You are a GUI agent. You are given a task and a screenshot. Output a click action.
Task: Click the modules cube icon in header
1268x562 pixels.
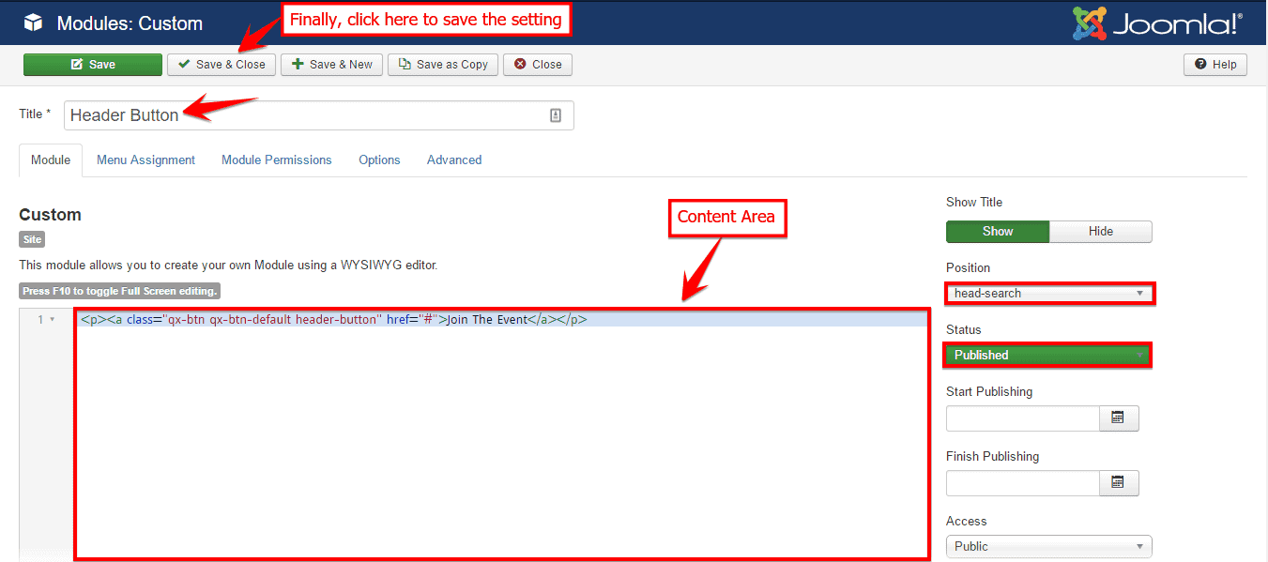[33, 23]
